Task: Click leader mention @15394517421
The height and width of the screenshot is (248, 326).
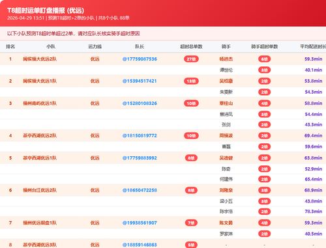Action: coord(140,81)
